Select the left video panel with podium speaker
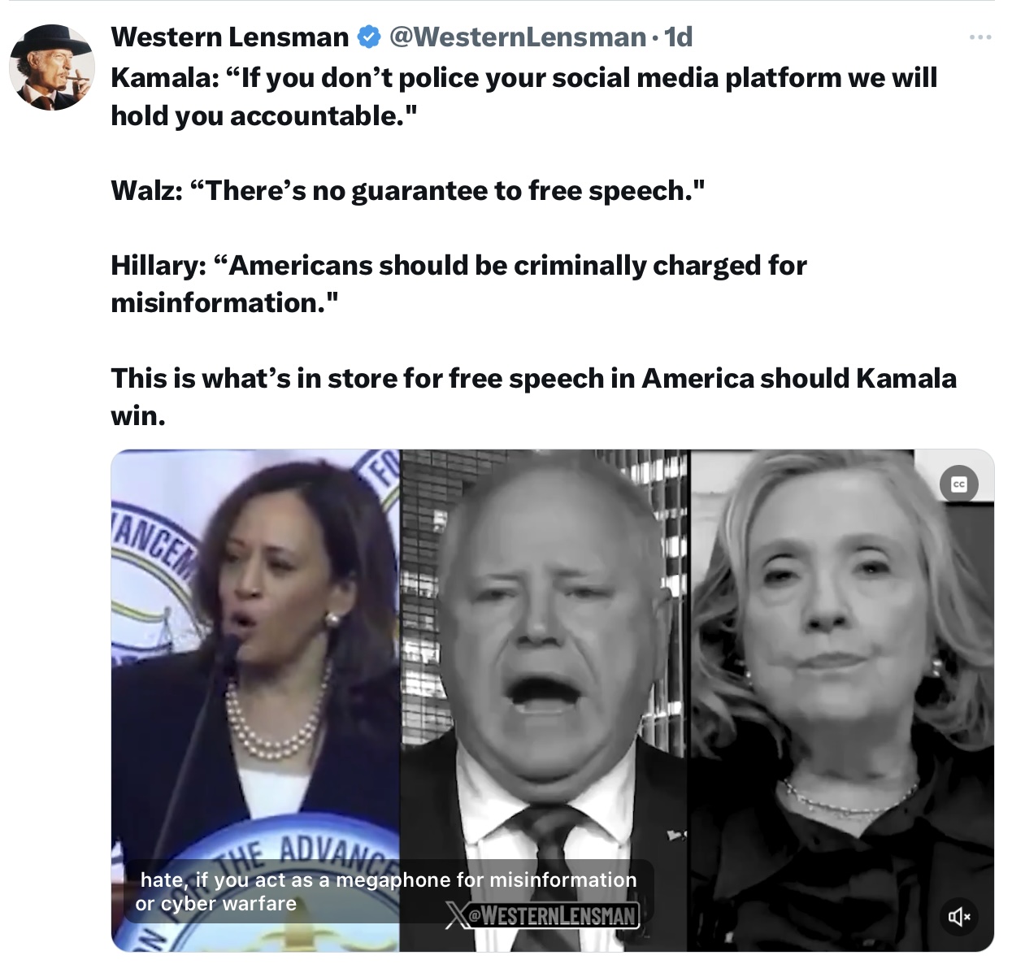Screen dimensions: 1012x964 (255, 700)
